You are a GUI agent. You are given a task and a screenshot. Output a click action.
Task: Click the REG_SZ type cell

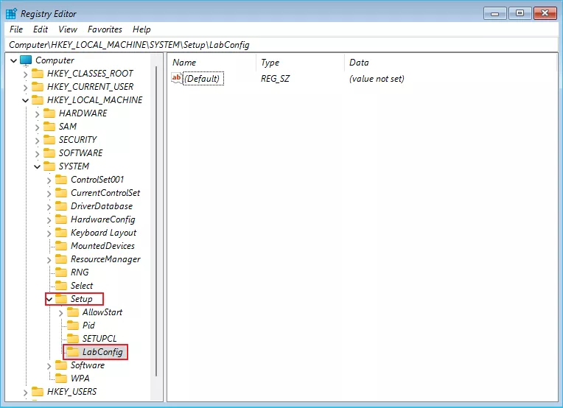(275, 79)
